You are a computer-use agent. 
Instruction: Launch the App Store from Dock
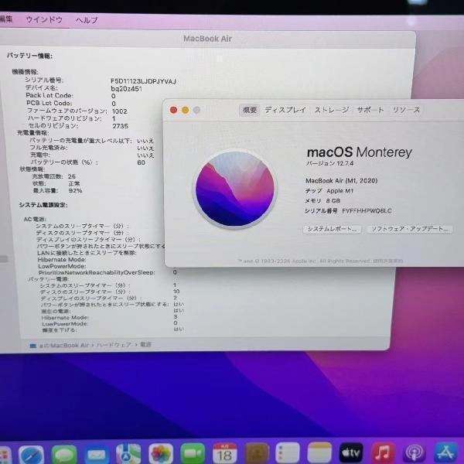(446, 452)
